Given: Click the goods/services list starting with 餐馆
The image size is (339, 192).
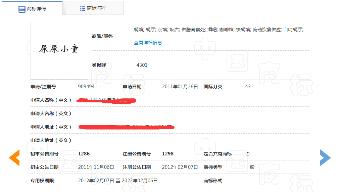Looking at the screenshot, I should pyautogui.click(x=218, y=30).
